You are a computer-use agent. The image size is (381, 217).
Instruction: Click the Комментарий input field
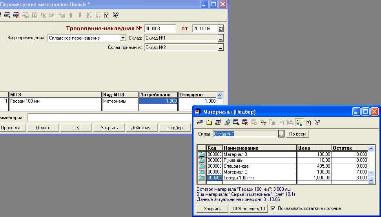point(110,118)
